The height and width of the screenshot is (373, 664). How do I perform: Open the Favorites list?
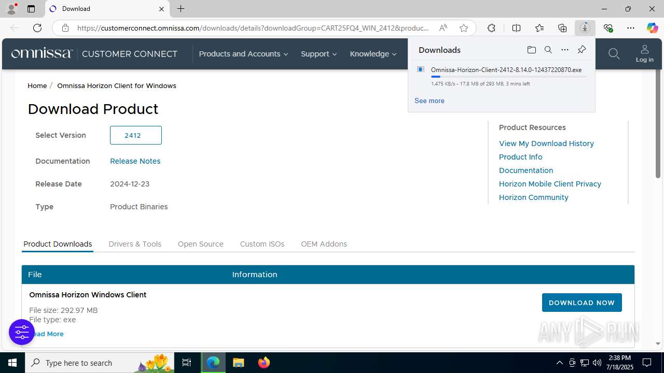(539, 28)
